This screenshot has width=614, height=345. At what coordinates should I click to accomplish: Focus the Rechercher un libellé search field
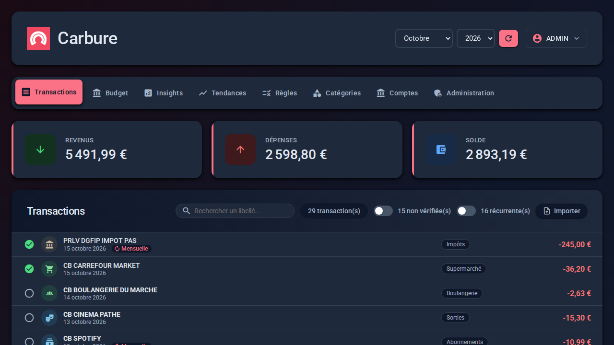tap(235, 211)
